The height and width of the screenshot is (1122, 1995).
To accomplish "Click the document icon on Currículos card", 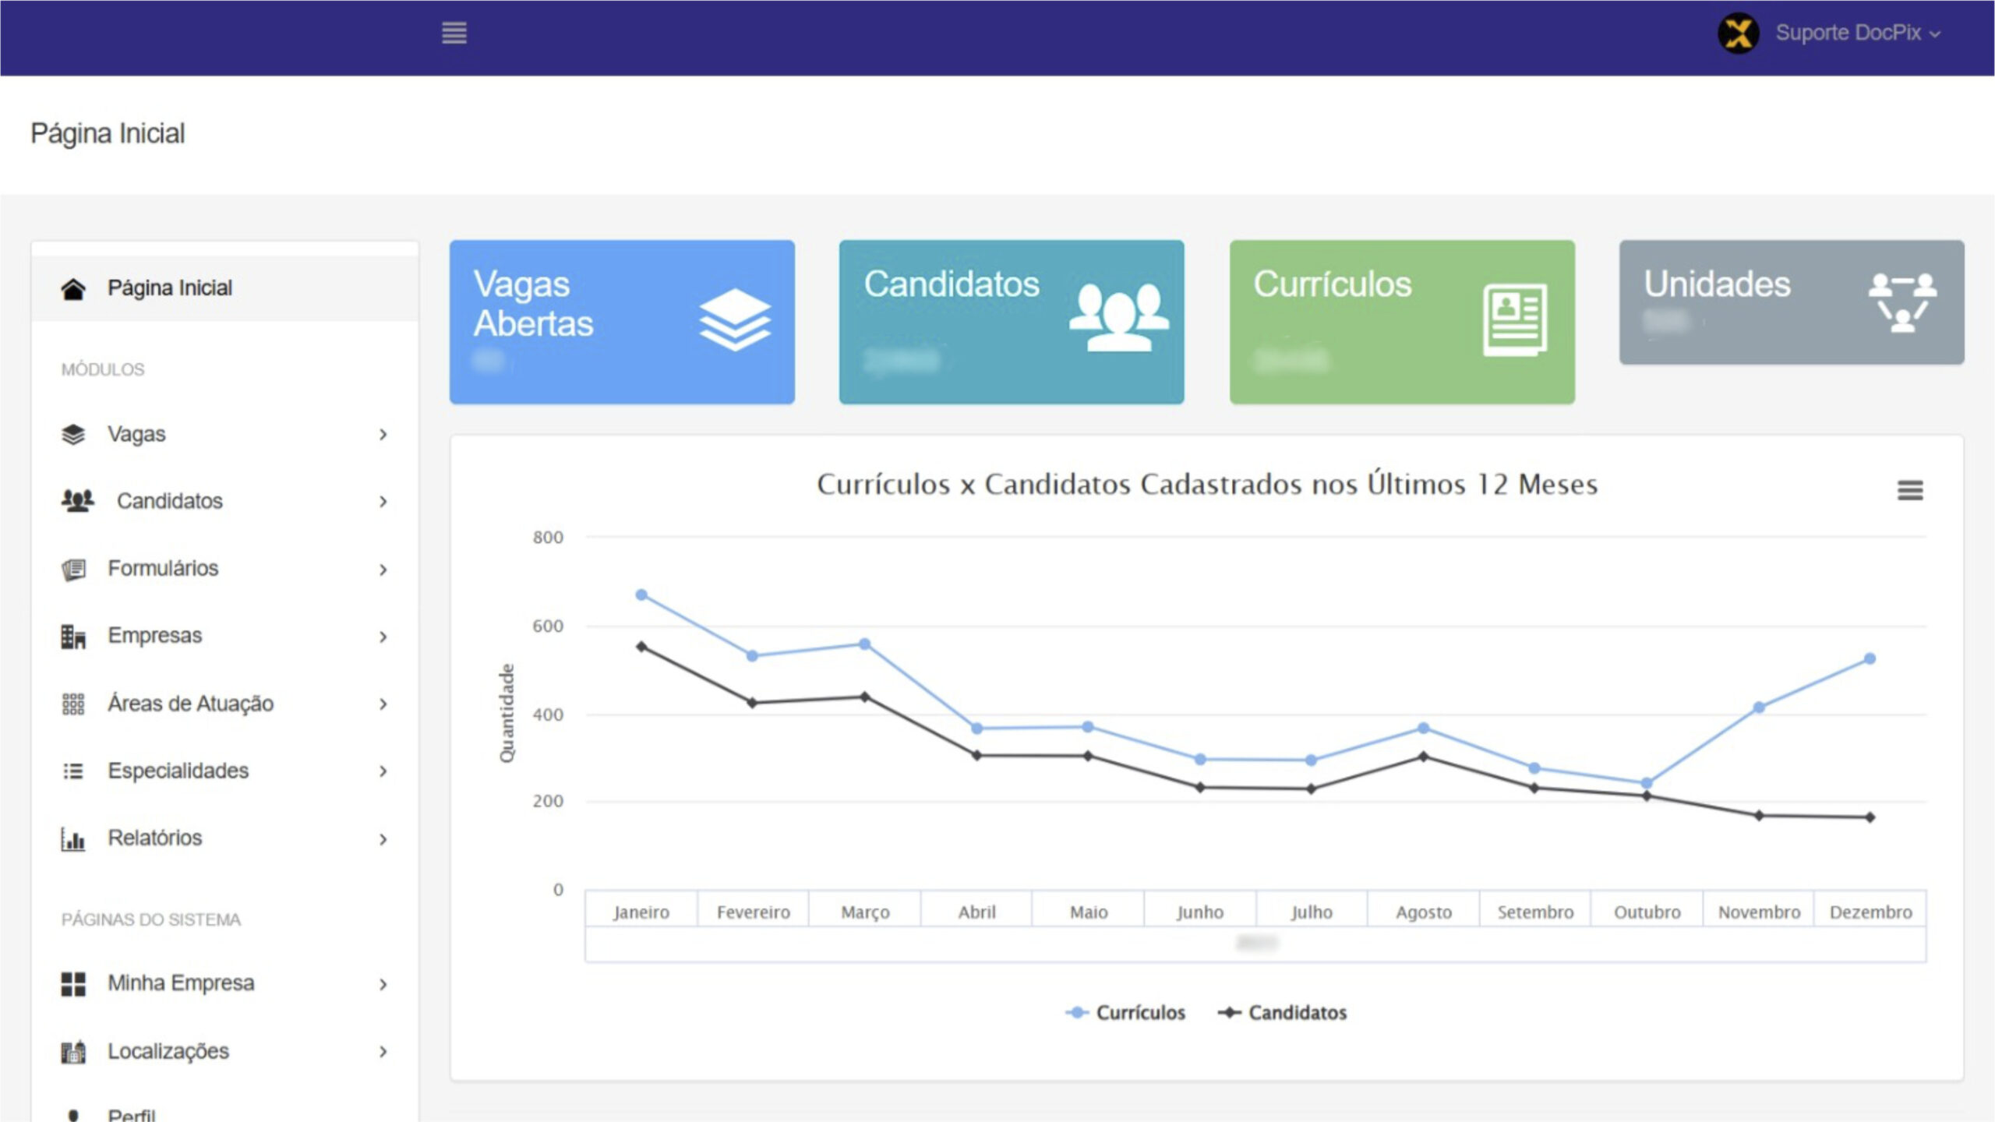I will pos(1514,320).
